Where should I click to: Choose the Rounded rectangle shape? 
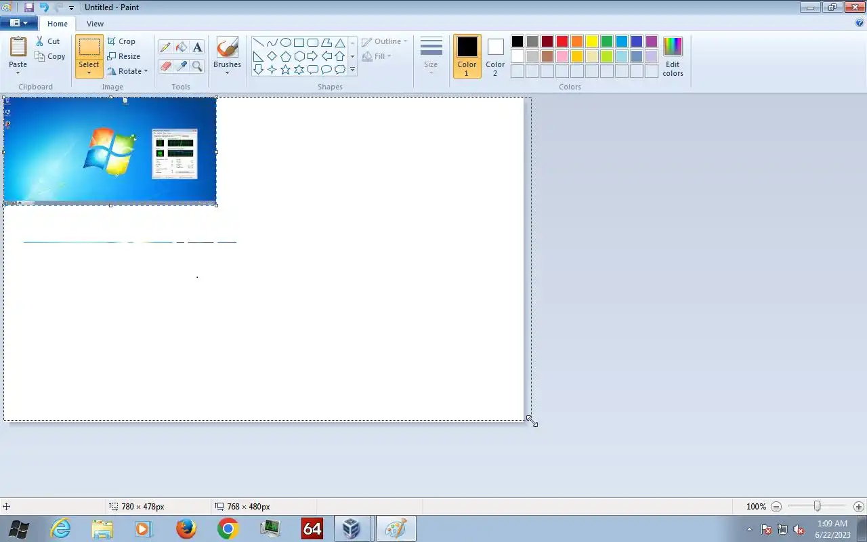(x=312, y=43)
